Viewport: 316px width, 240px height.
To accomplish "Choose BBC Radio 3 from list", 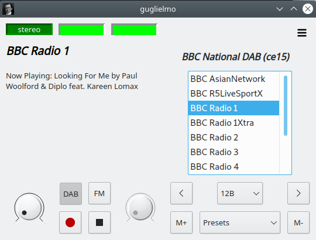I will pos(233,152).
